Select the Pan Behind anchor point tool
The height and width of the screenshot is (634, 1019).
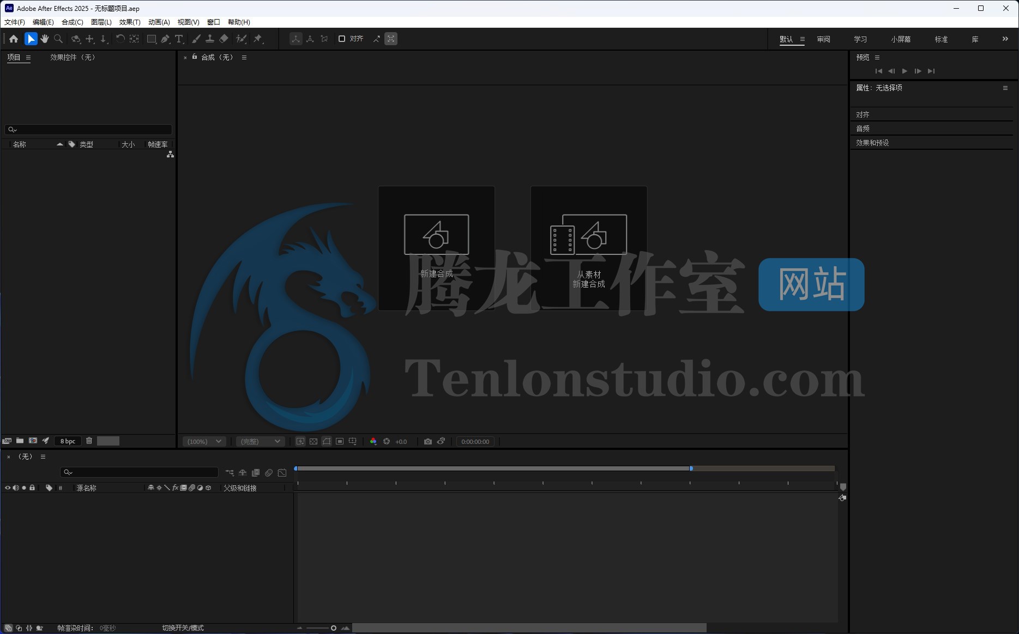coord(134,39)
